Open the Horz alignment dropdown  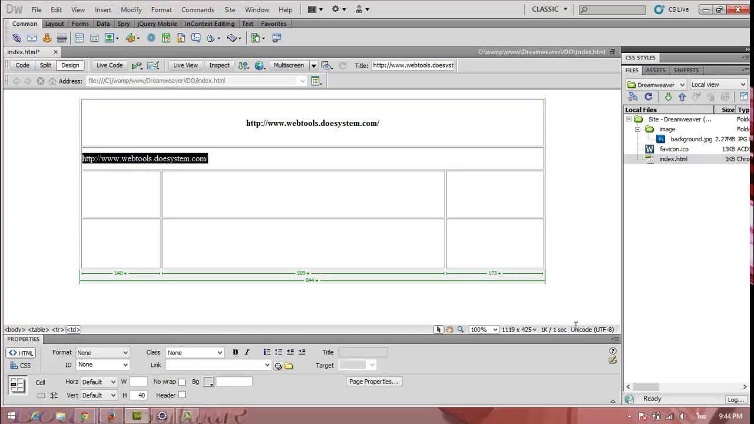98,382
